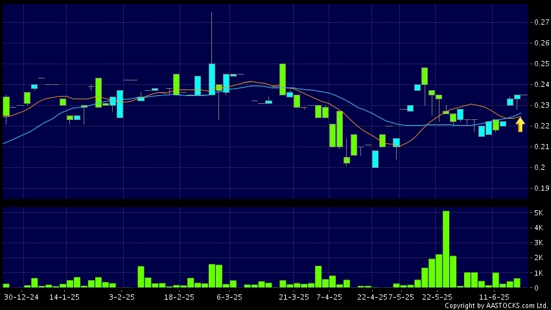The image size is (551, 310).
Task: Click the Copyright by AASTOCKS.com Ltd. text
Action: pos(496,305)
